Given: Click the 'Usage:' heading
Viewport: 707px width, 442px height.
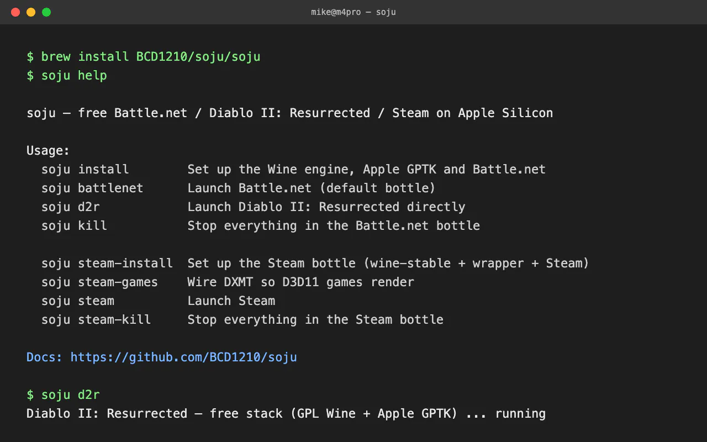Looking at the screenshot, I should (x=49, y=151).
